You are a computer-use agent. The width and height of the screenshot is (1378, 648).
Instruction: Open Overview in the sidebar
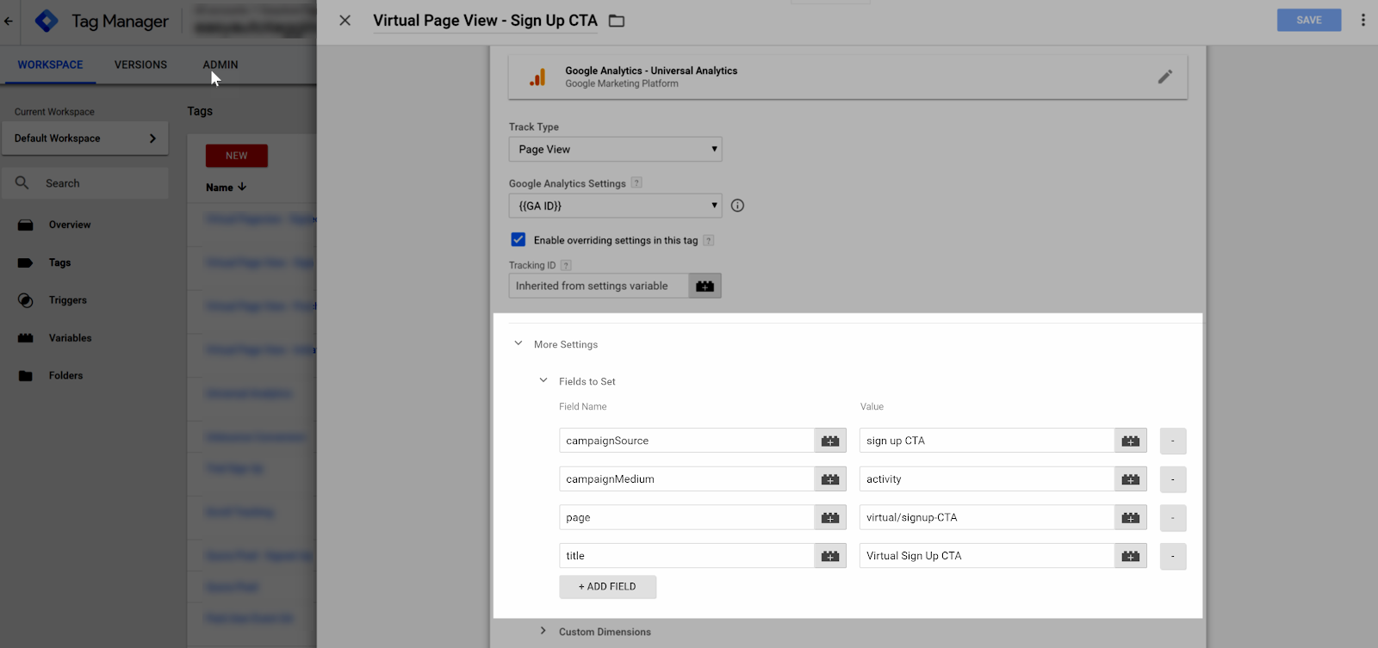(x=69, y=225)
